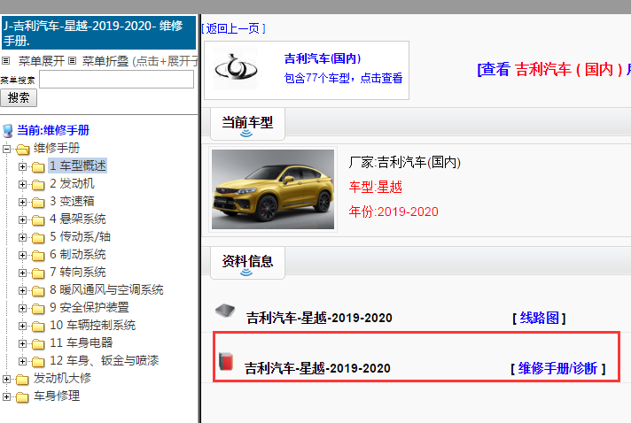
Task: Click the 搜索 button
Action: 19,97
